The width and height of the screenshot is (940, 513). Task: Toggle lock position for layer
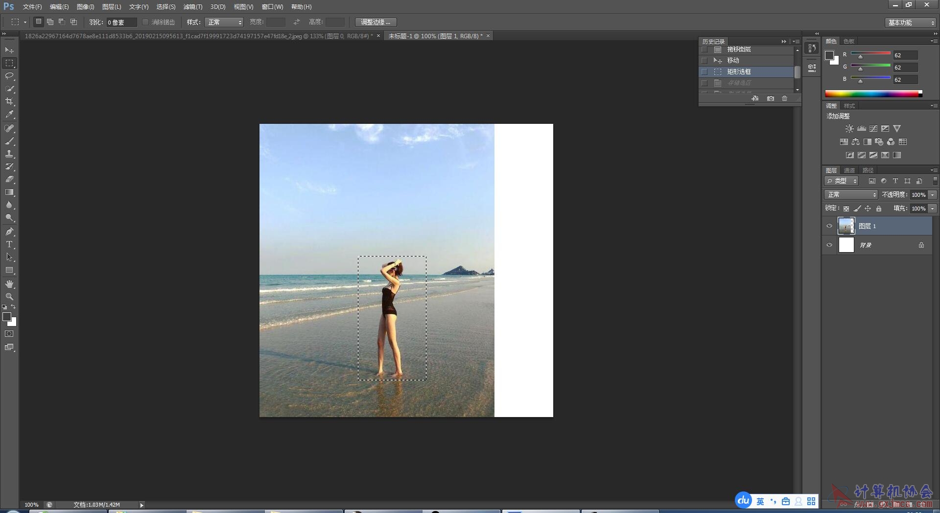point(868,209)
